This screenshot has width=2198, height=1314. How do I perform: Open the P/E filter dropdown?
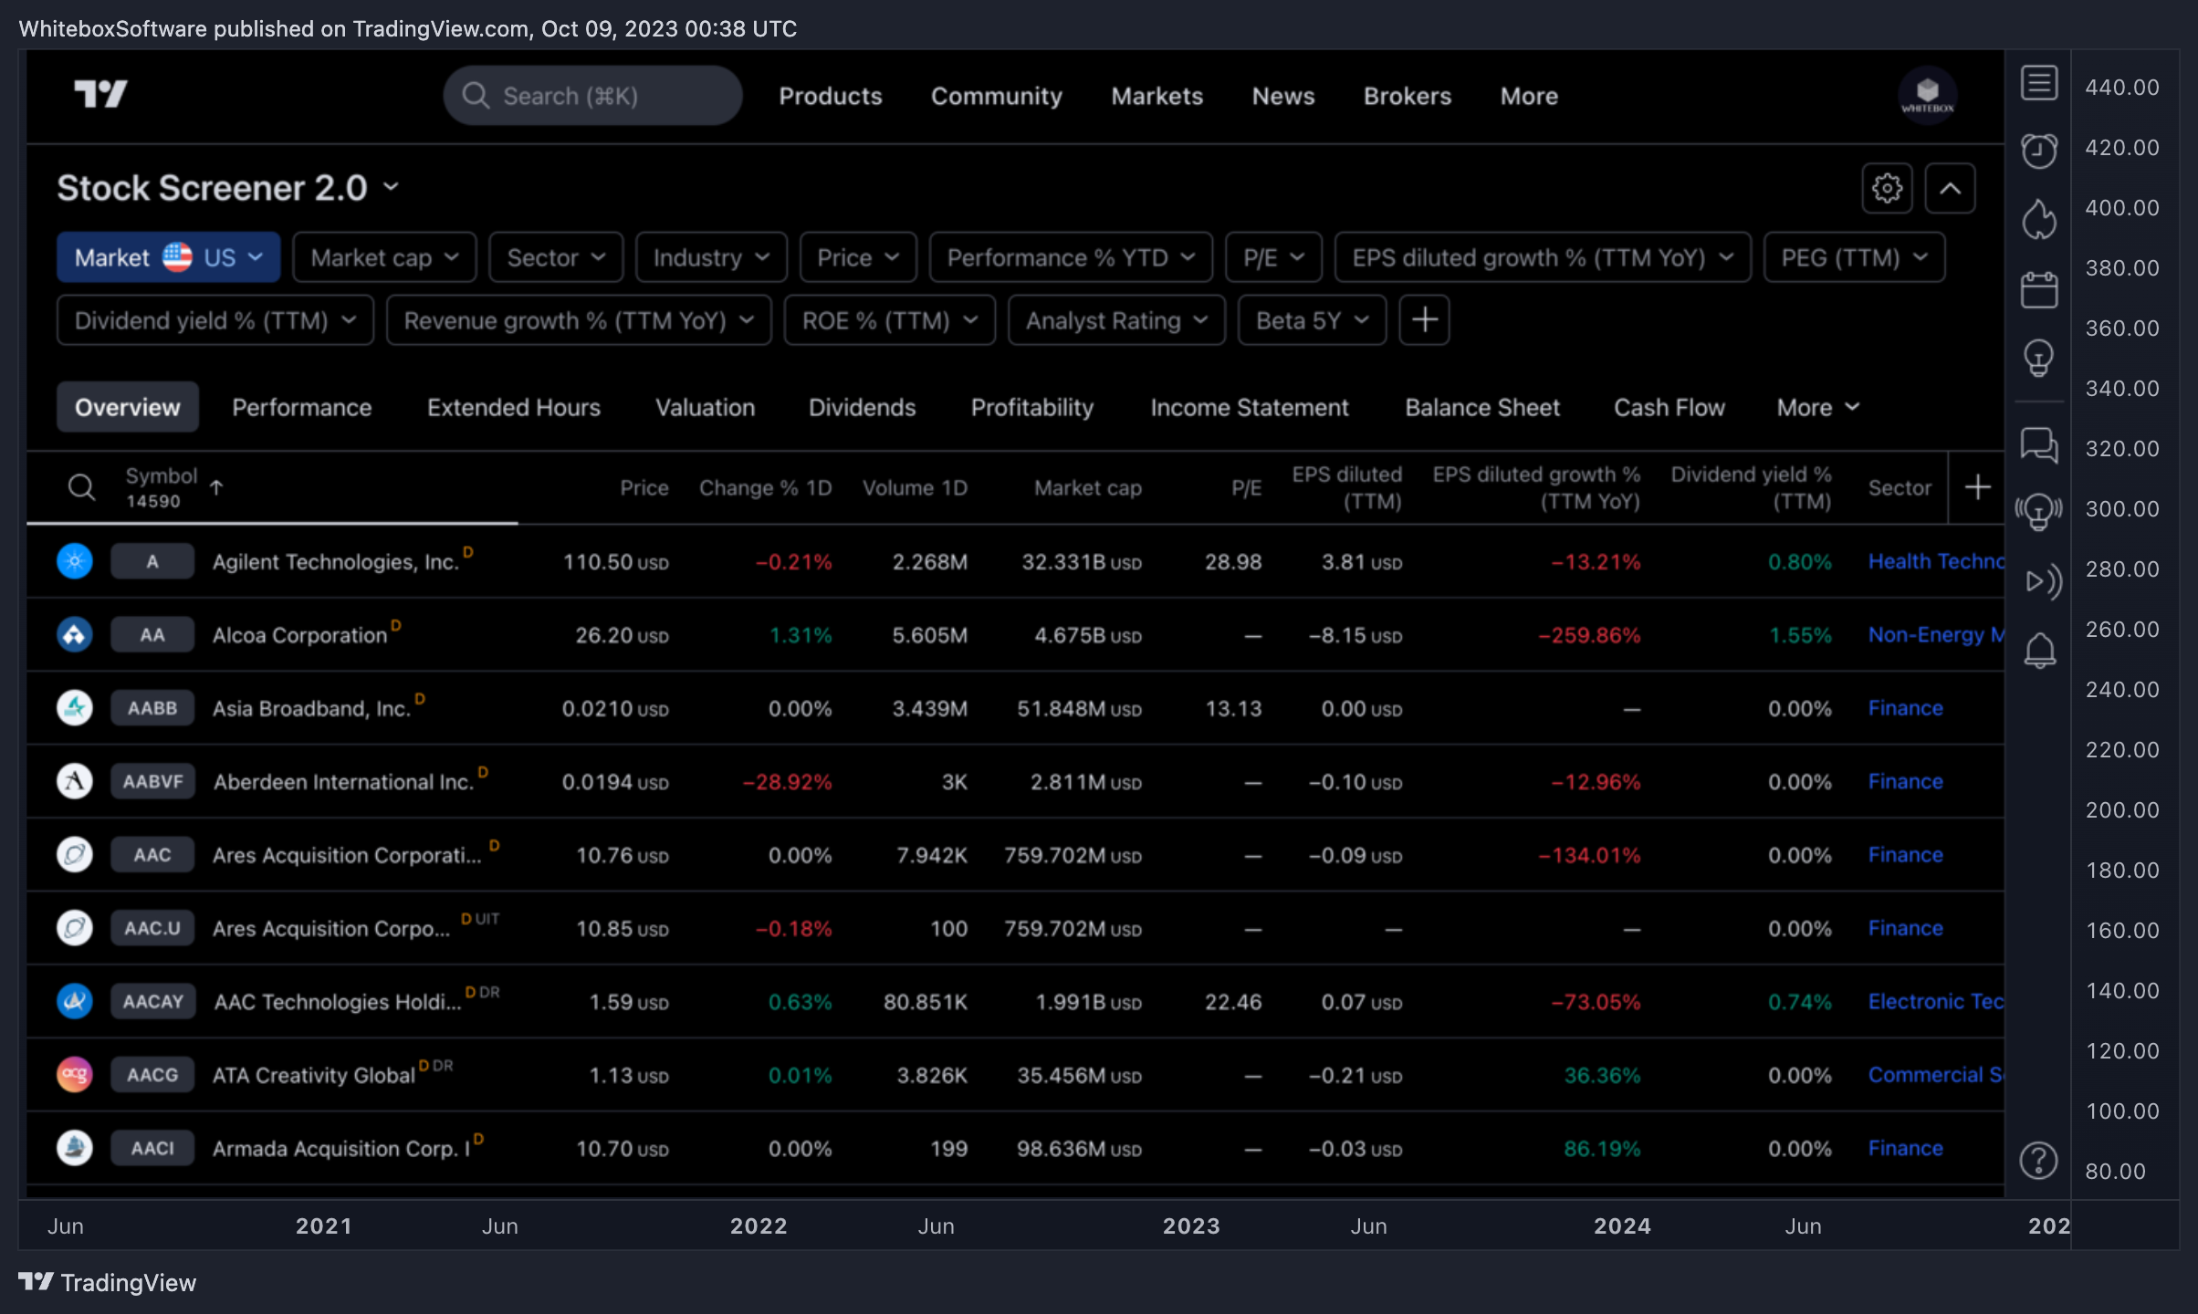tap(1273, 257)
